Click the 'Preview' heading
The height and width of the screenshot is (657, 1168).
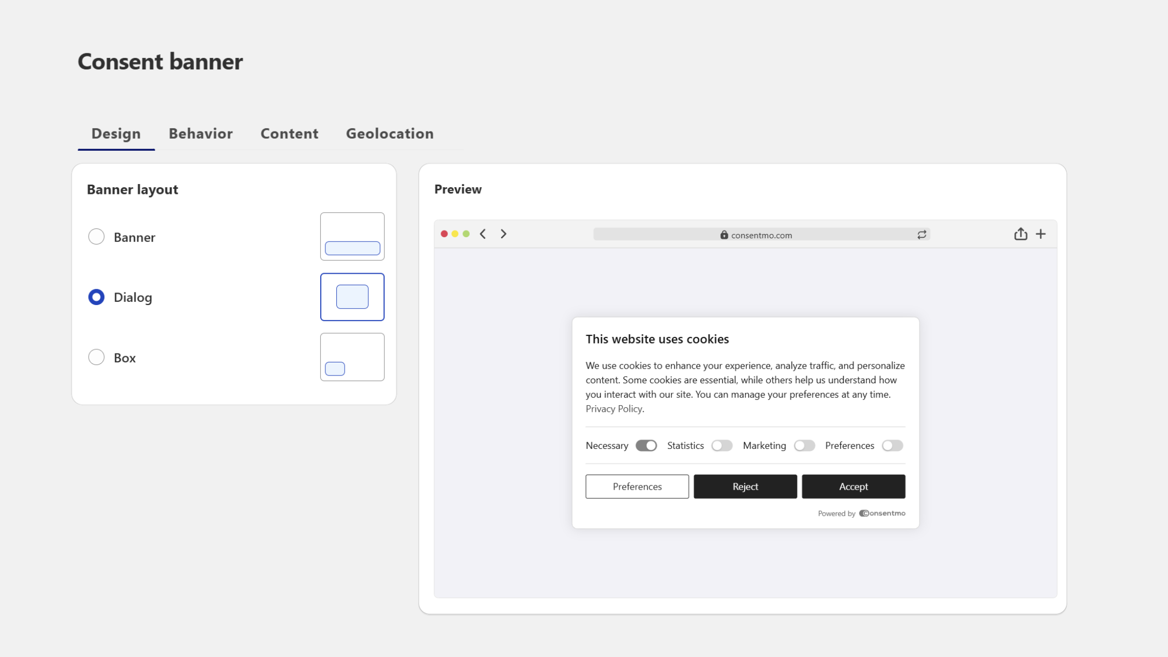click(458, 189)
